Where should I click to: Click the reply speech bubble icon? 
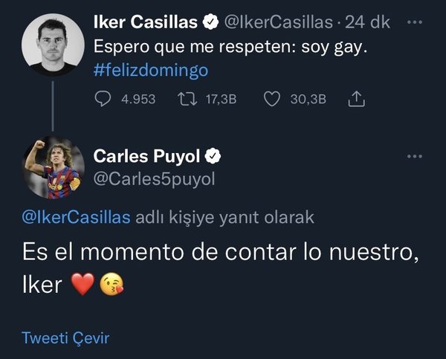click(x=103, y=98)
